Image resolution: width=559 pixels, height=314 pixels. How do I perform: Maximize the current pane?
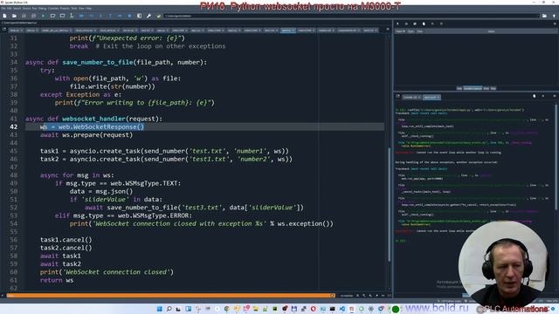coord(139,16)
